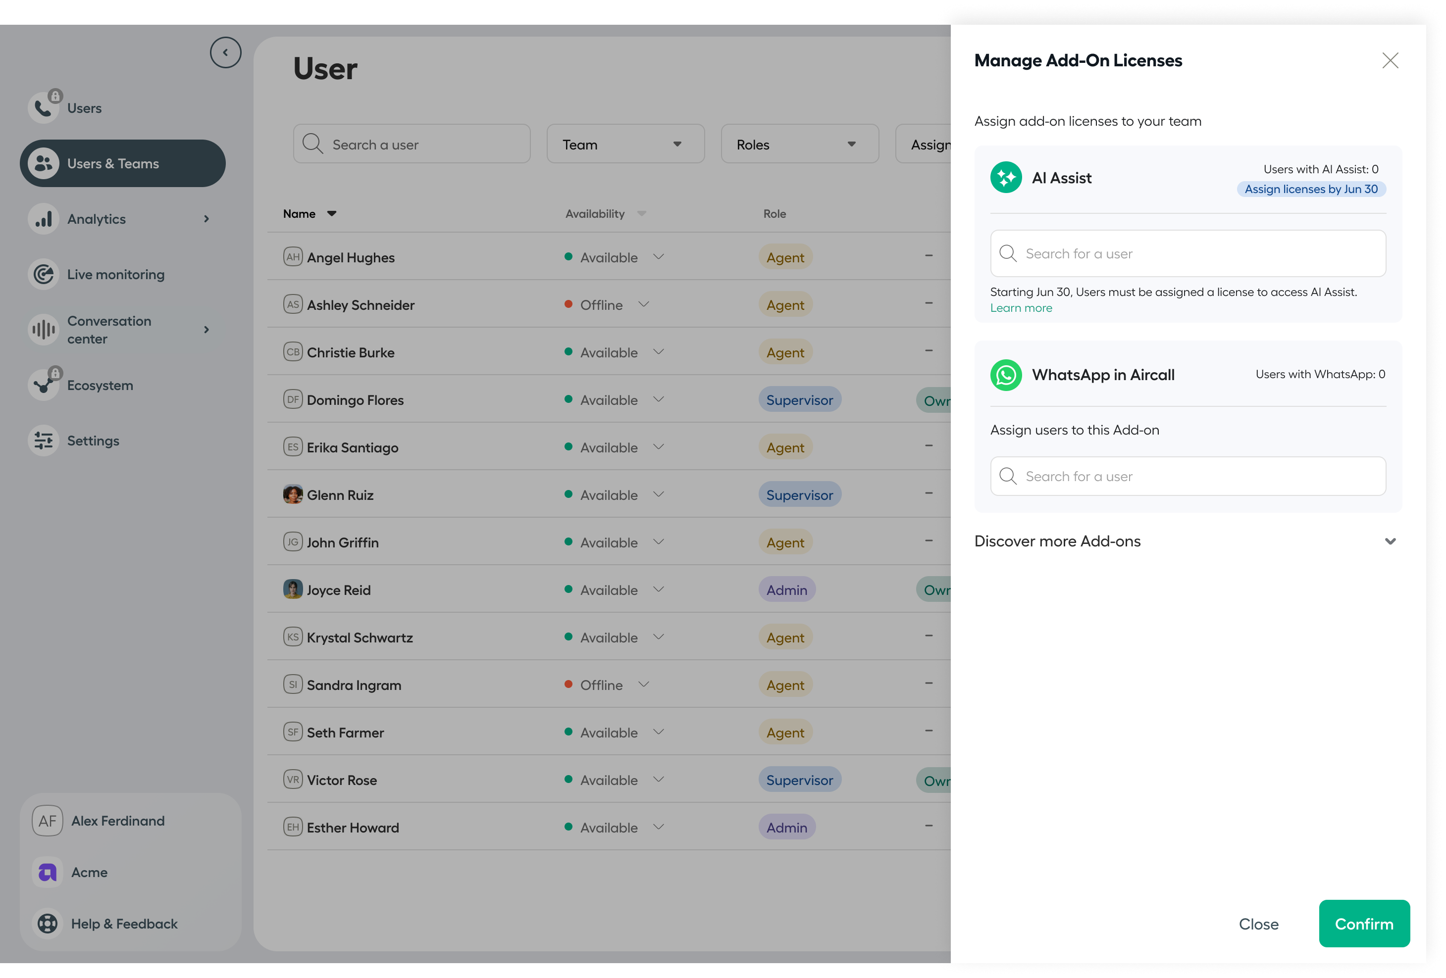Viewport: 1446px width, 978px height.
Task: Open the Users phone icon in sidebar
Action: click(x=44, y=108)
